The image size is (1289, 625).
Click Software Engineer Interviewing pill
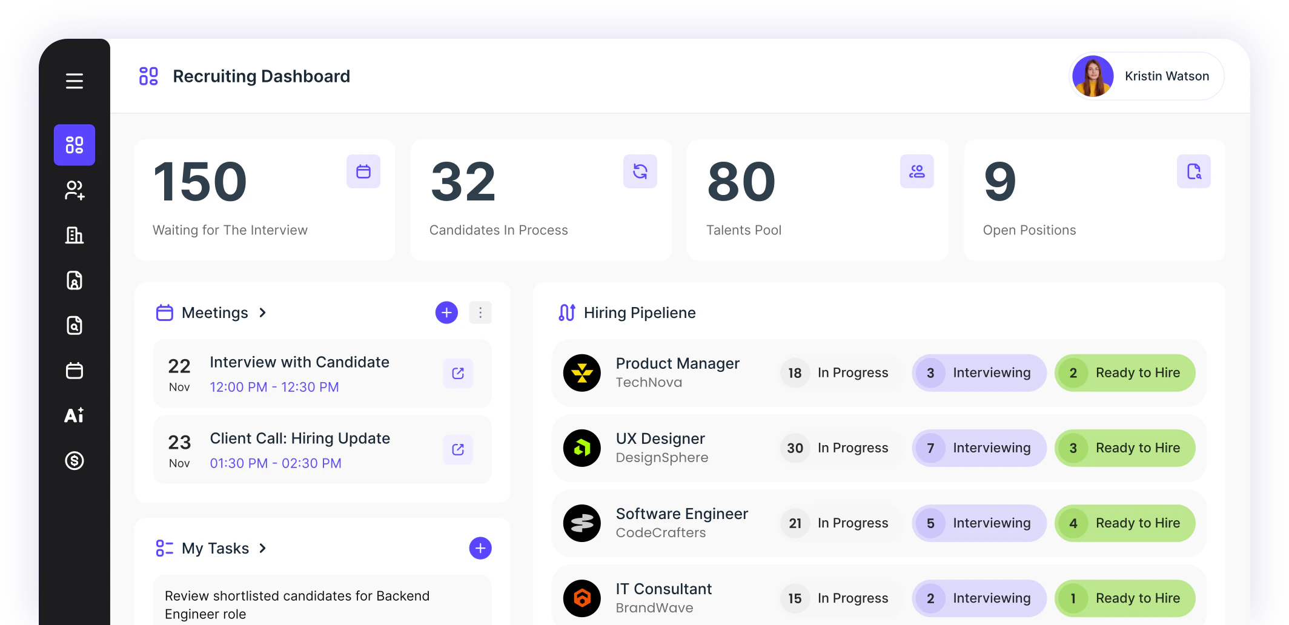979,523
